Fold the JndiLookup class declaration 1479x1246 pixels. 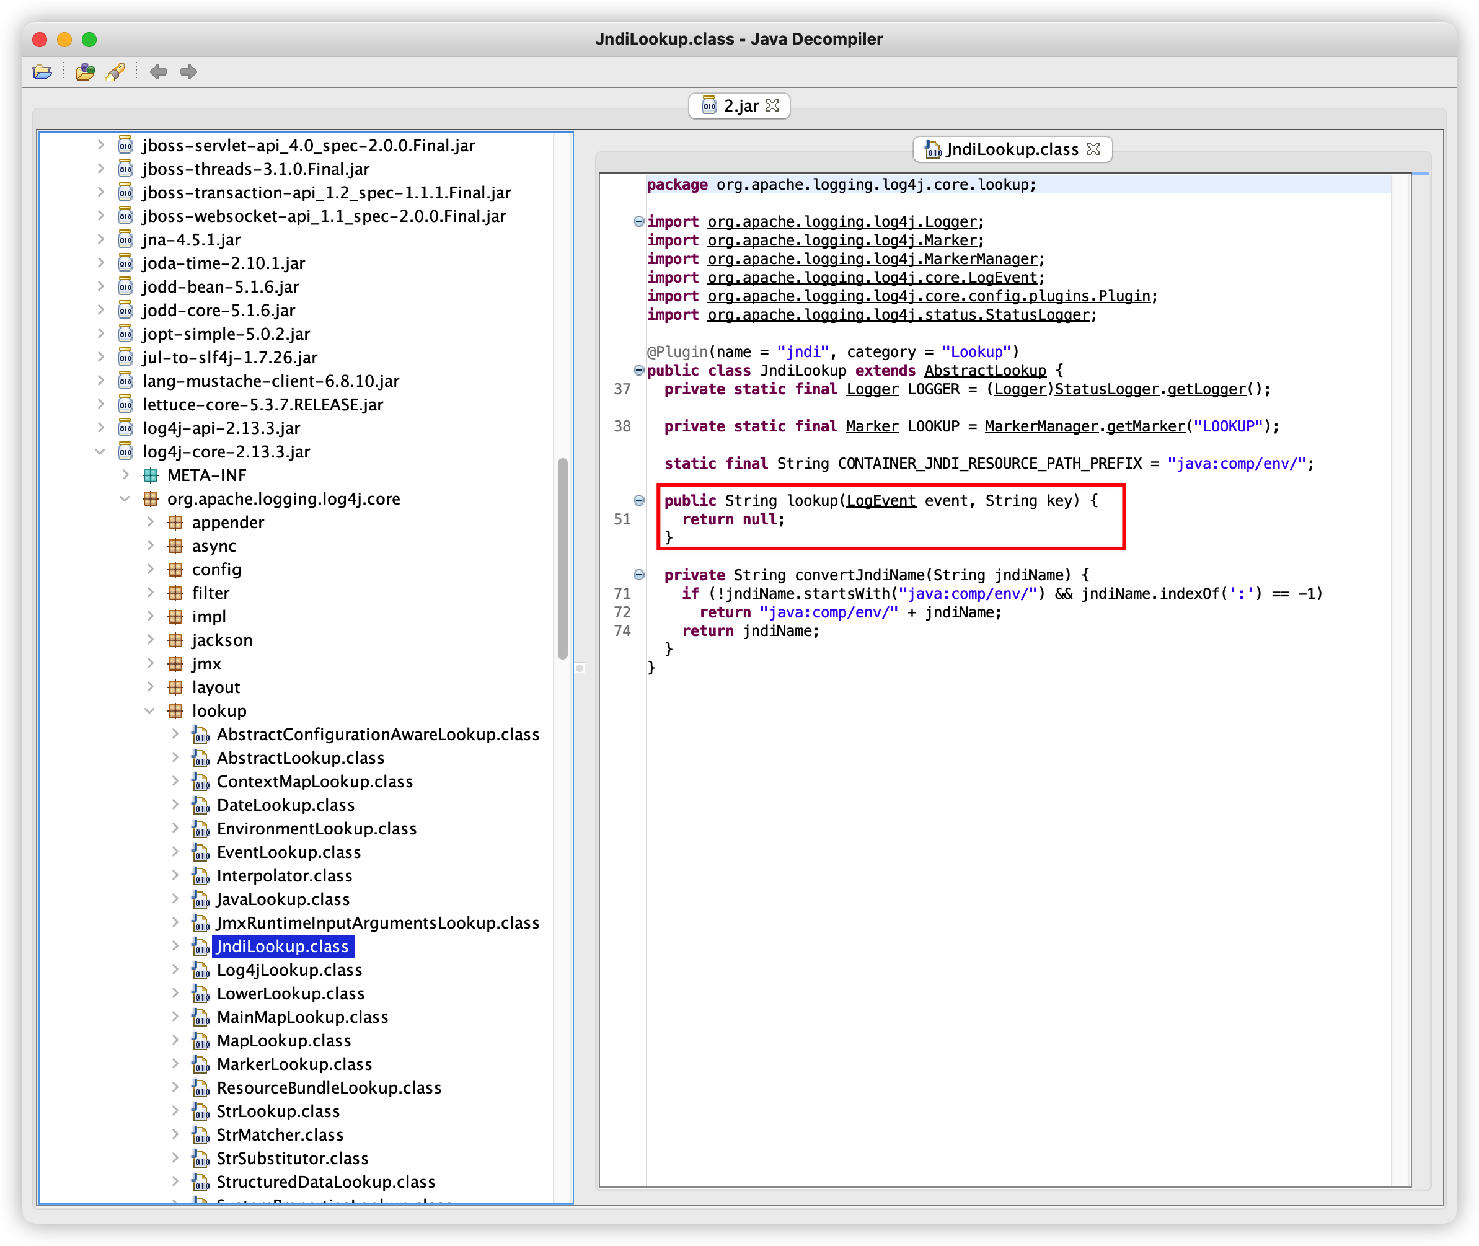tap(638, 370)
